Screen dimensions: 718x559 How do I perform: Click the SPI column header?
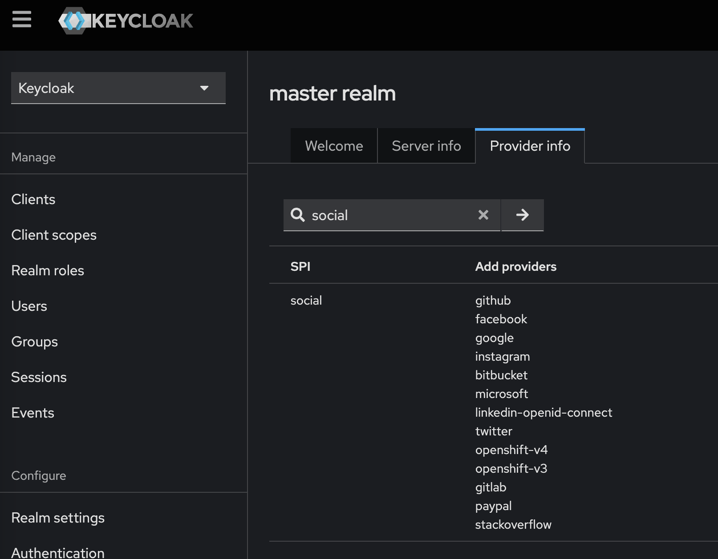(x=300, y=266)
